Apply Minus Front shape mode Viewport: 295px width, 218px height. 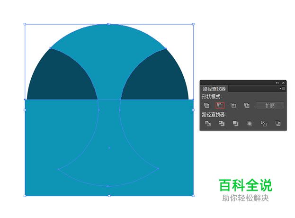(x=220, y=105)
